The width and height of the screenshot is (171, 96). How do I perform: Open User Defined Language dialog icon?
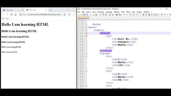(x=146, y=15)
